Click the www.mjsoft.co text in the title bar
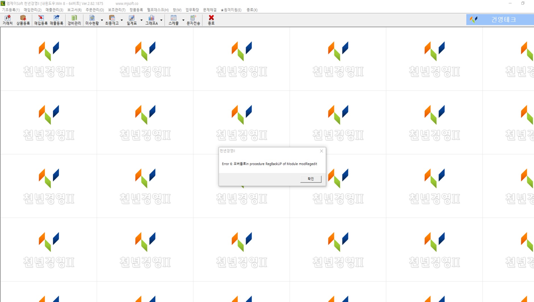 coord(127,4)
